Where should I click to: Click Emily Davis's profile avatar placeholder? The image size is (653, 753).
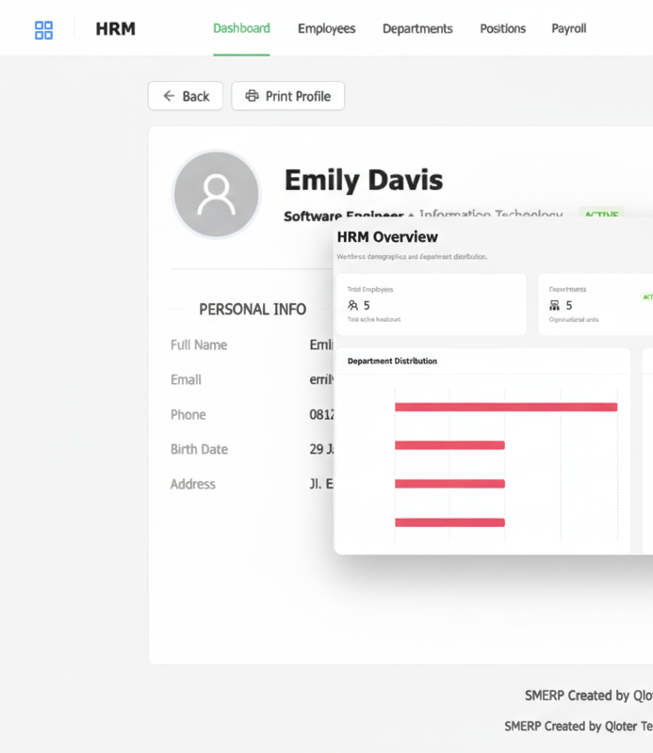click(216, 194)
